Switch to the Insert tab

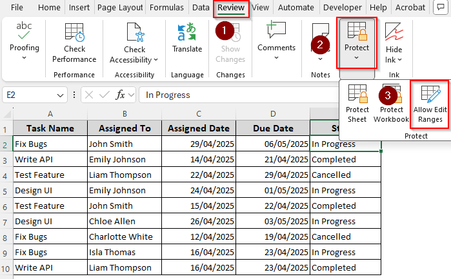pos(79,8)
